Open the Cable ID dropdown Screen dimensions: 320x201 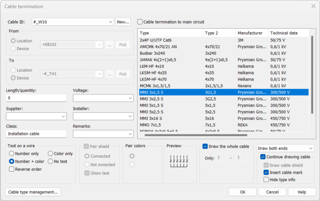pyautogui.click(x=111, y=22)
